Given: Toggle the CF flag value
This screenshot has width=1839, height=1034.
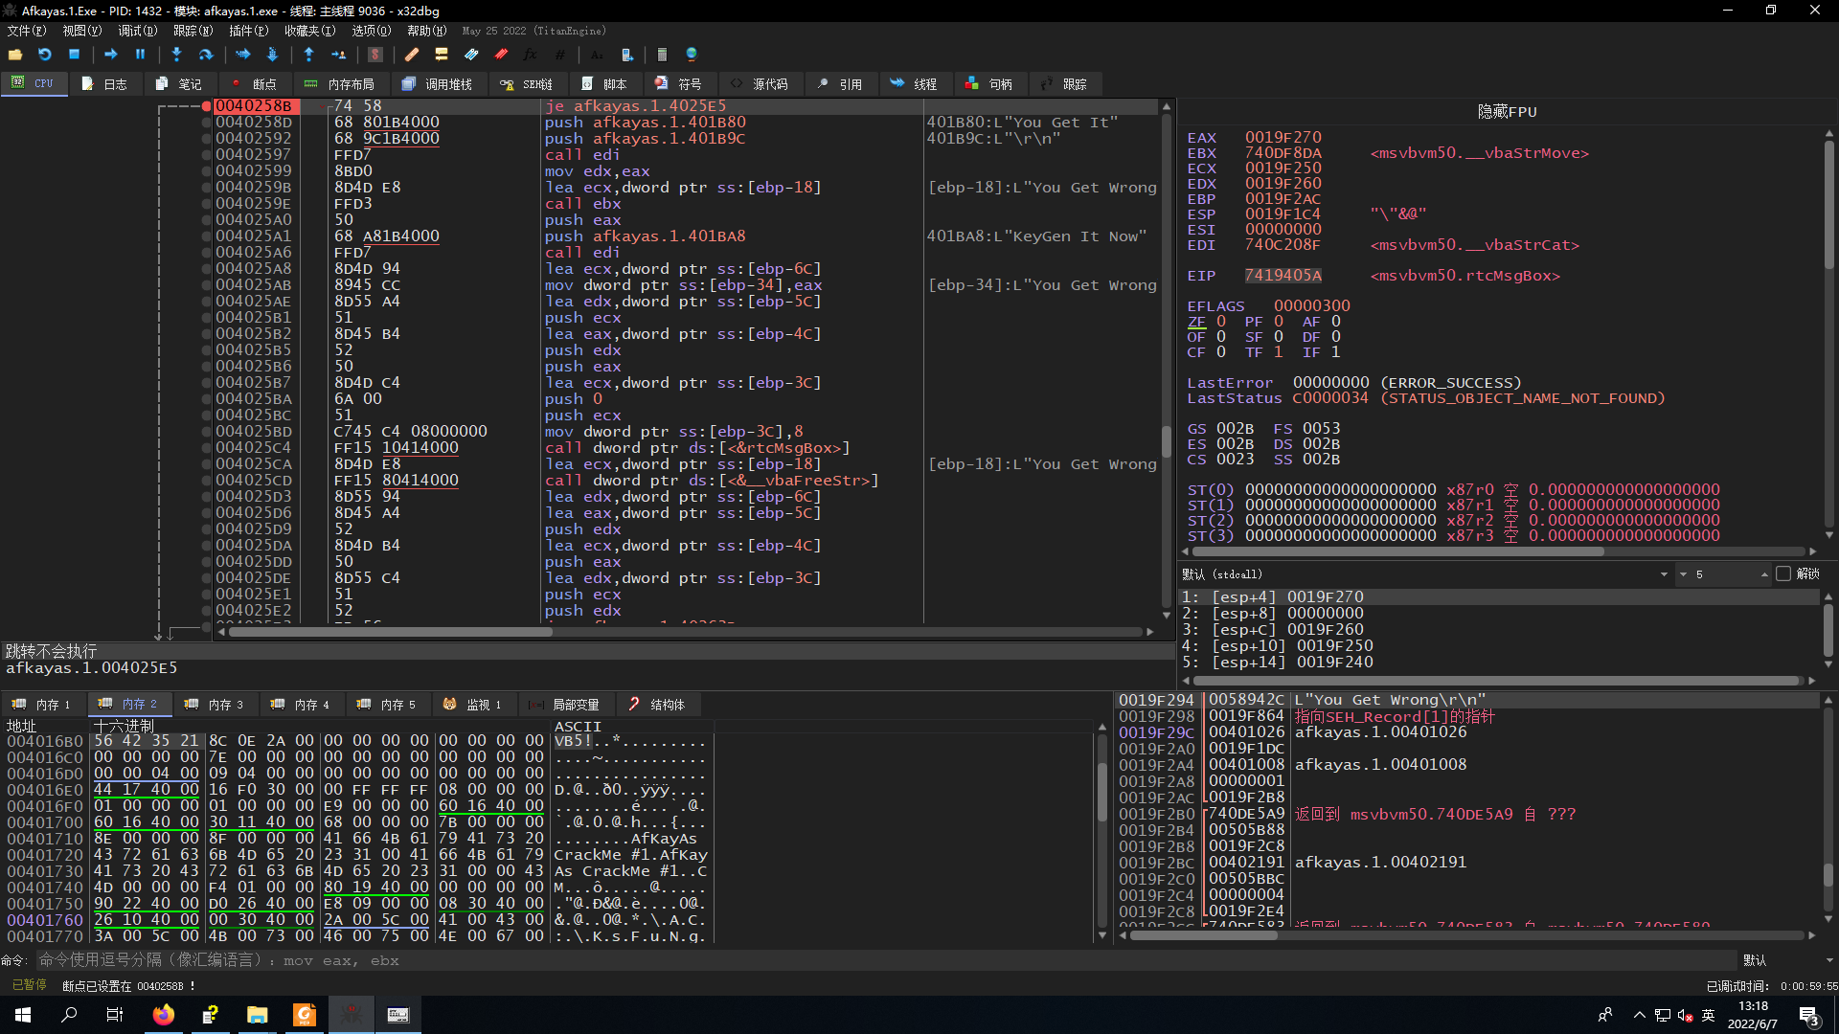Looking at the screenshot, I should (x=1221, y=352).
